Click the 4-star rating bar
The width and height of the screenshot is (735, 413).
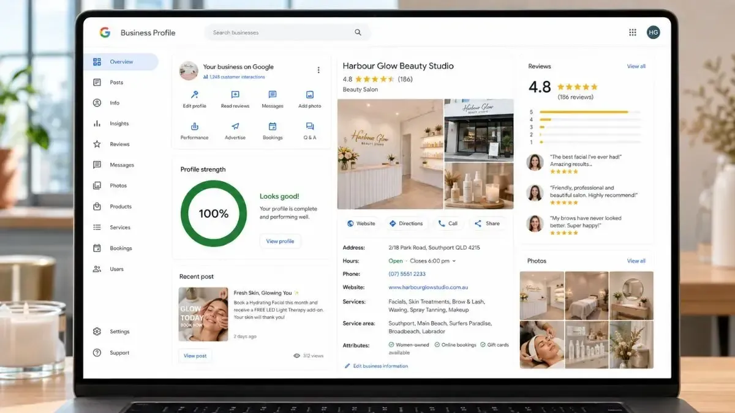pyautogui.click(x=590, y=119)
